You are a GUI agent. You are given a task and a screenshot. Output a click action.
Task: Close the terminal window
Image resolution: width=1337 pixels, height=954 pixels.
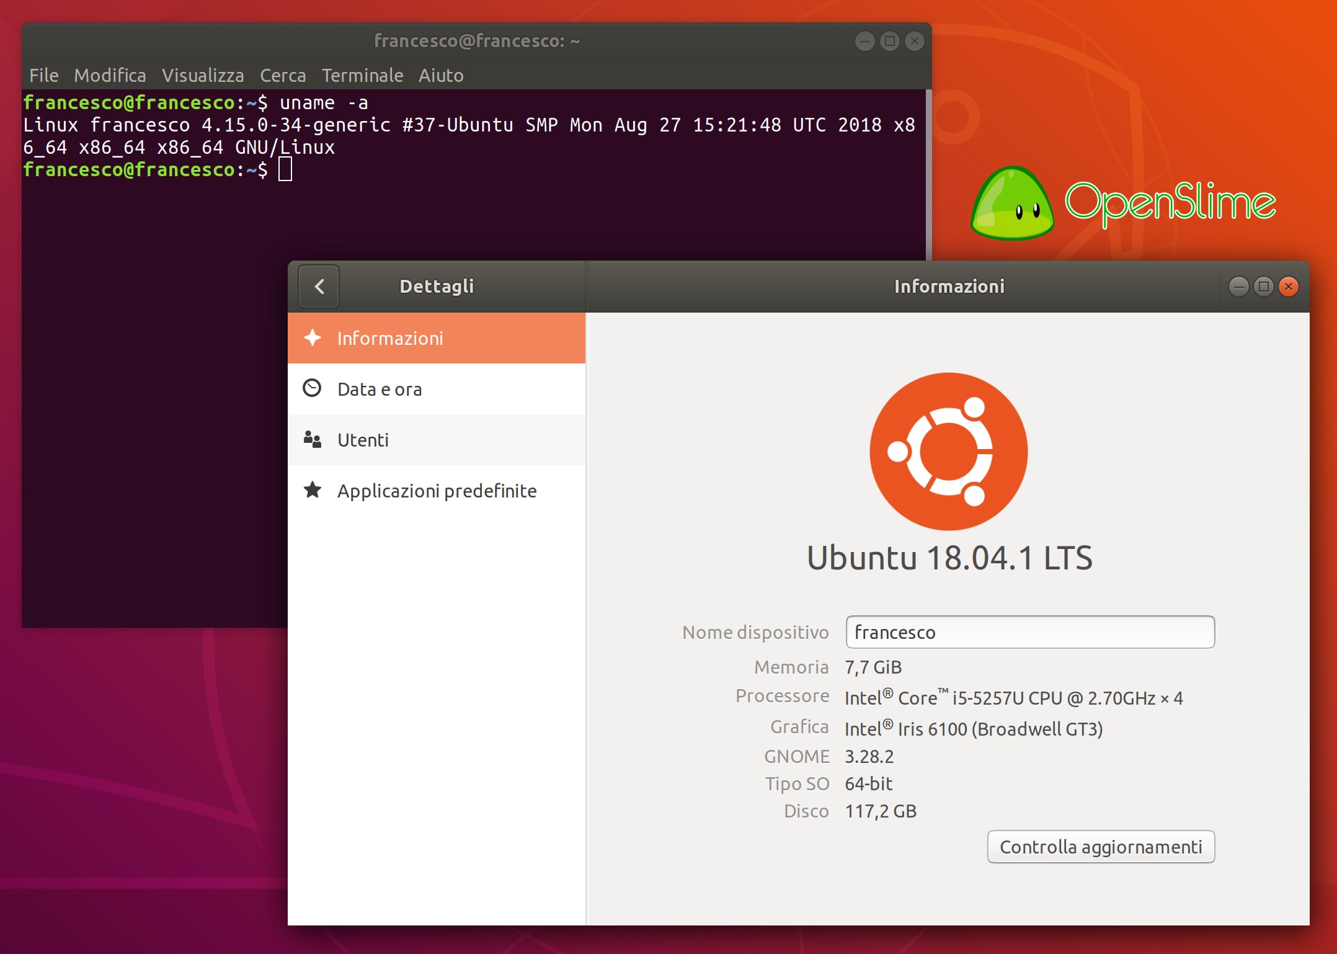[x=915, y=42]
